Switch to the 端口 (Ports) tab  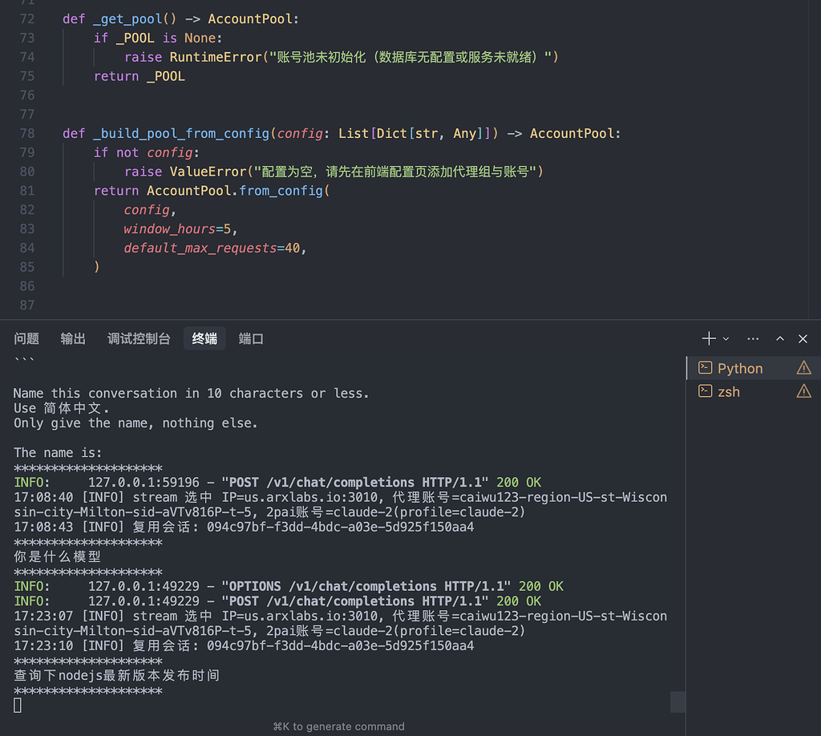[x=251, y=338]
